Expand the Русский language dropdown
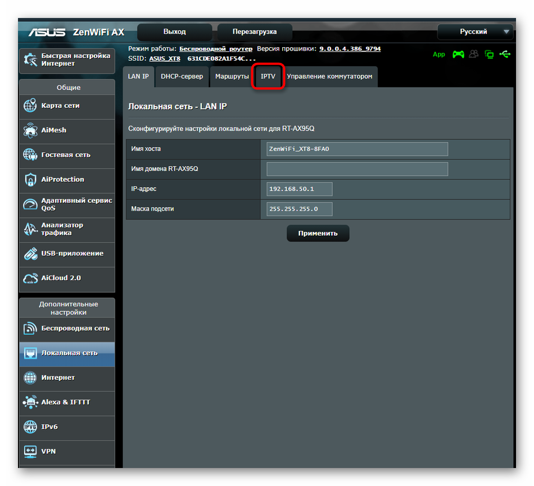The image size is (534, 486). click(475, 32)
